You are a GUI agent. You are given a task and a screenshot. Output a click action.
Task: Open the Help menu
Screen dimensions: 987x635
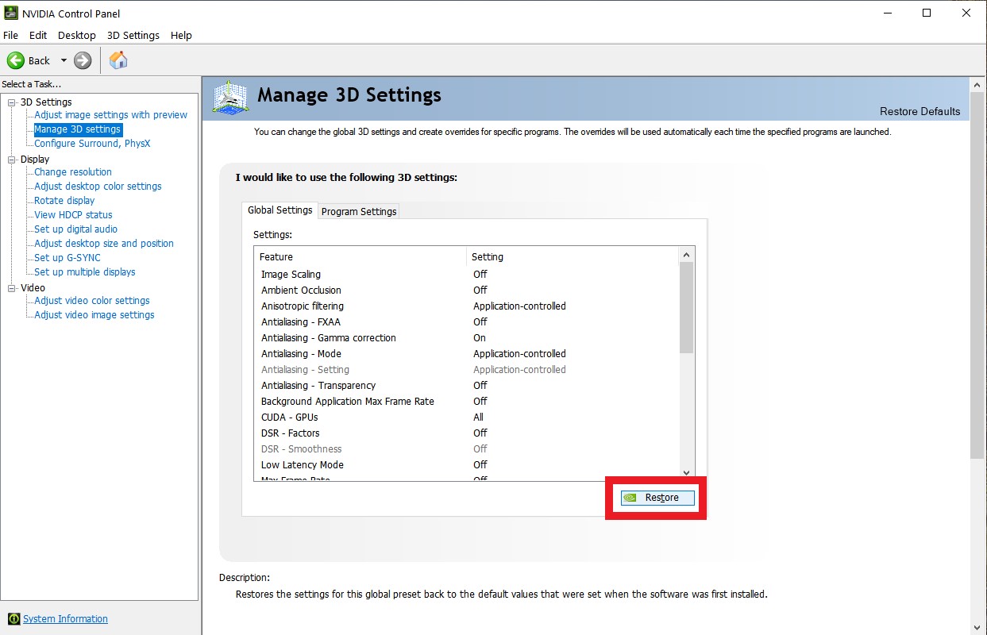[x=181, y=36]
